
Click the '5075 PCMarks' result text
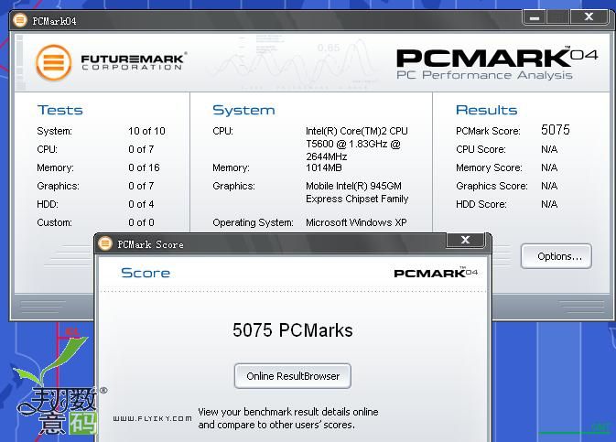click(x=293, y=330)
